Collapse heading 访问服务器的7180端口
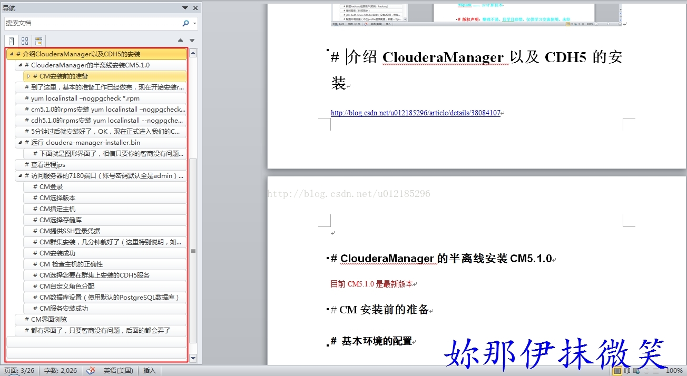Image resolution: width=687 pixels, height=376 pixels. [19, 176]
